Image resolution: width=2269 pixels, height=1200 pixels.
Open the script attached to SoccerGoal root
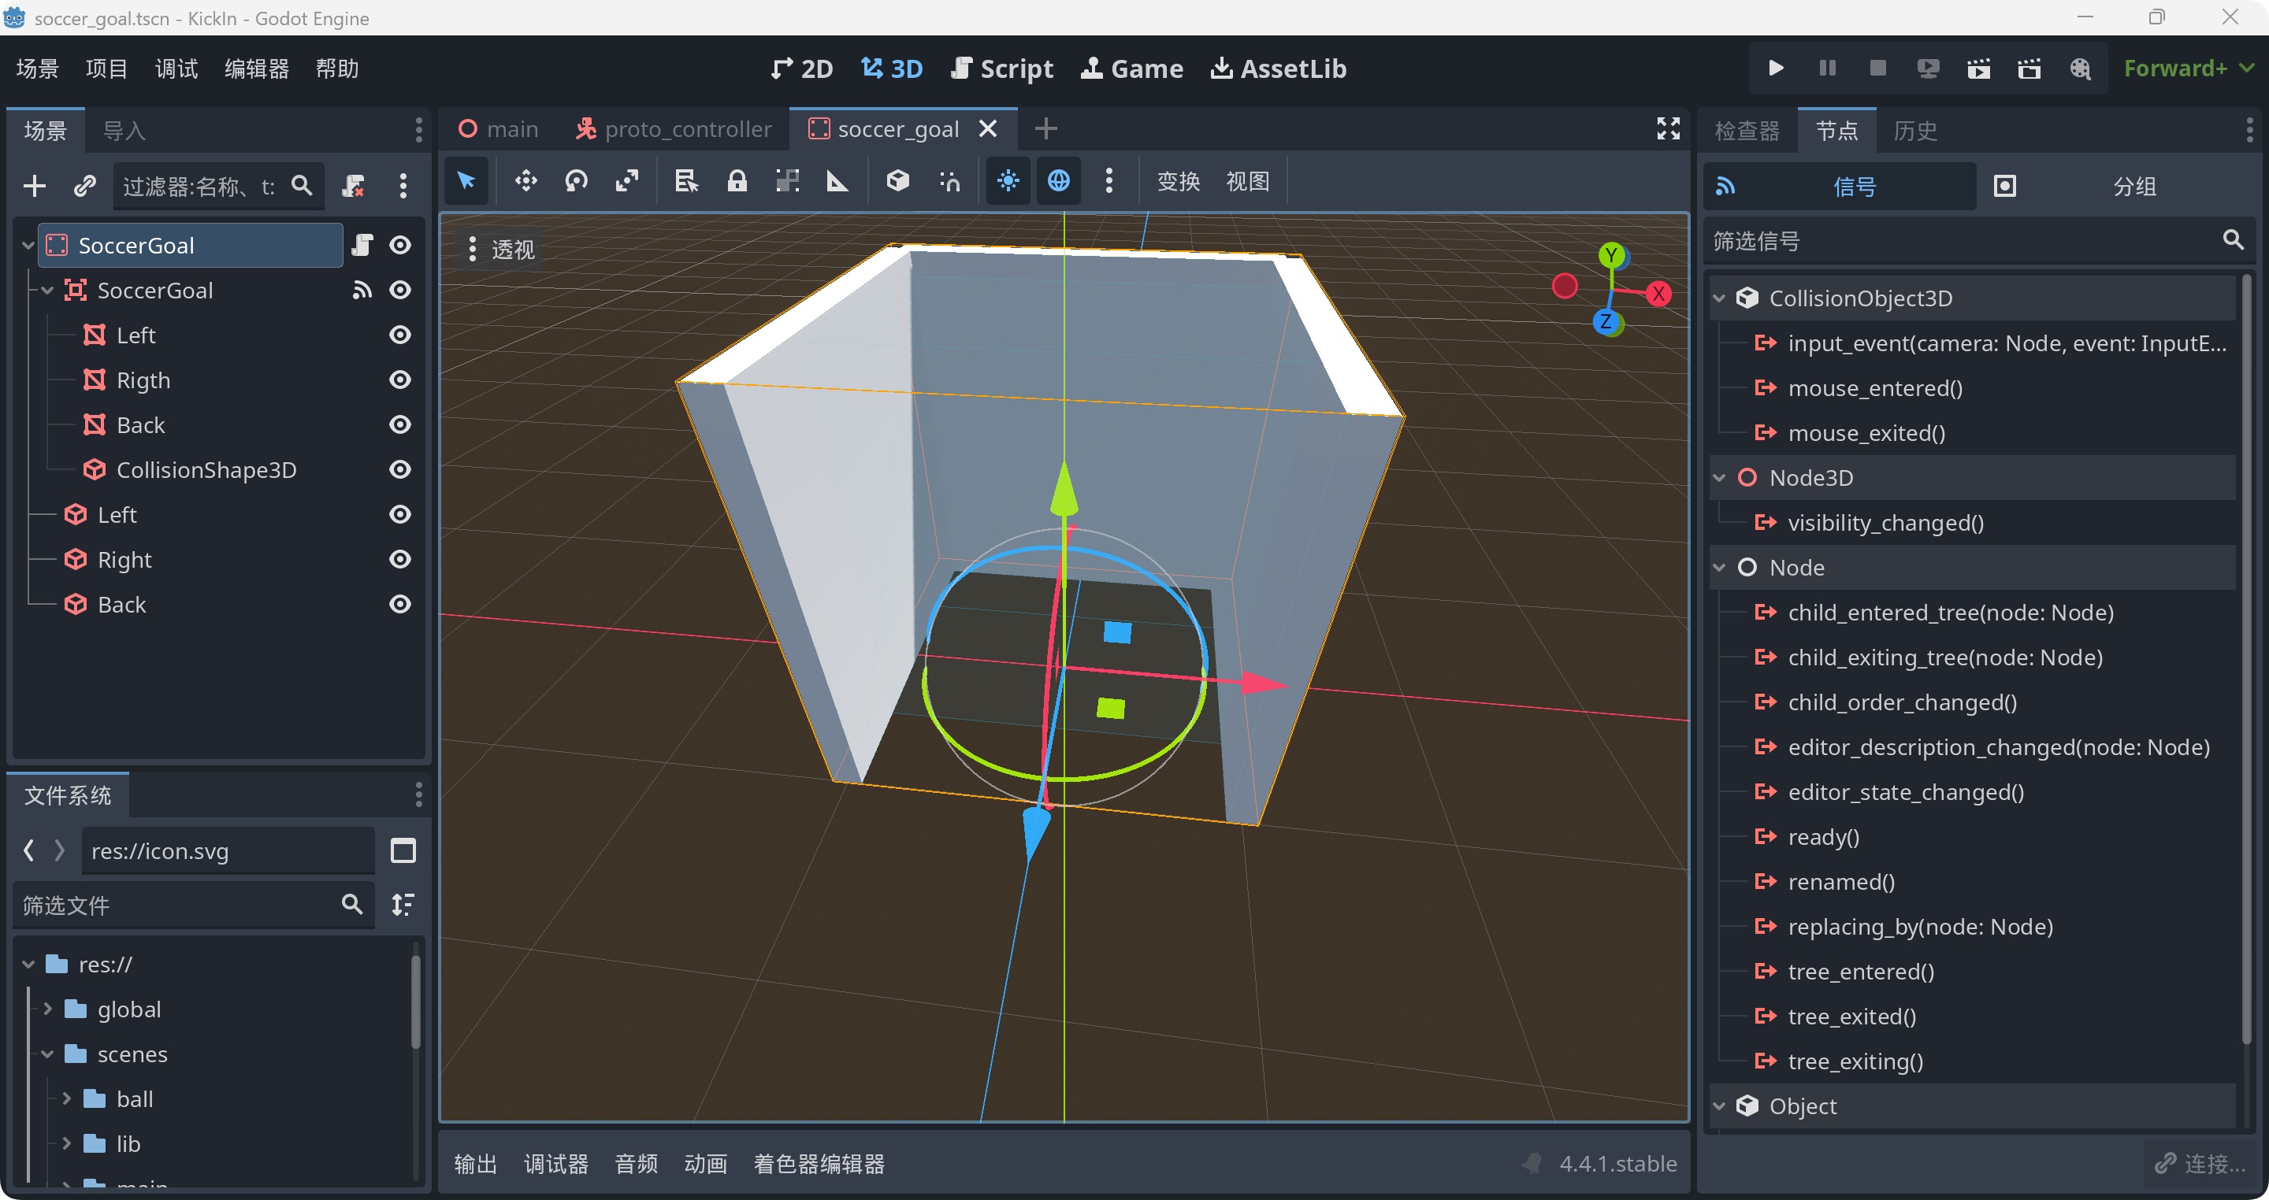click(x=362, y=245)
